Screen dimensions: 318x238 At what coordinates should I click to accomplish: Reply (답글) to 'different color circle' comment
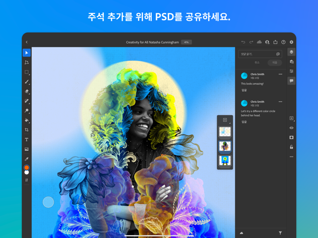pos(244,122)
